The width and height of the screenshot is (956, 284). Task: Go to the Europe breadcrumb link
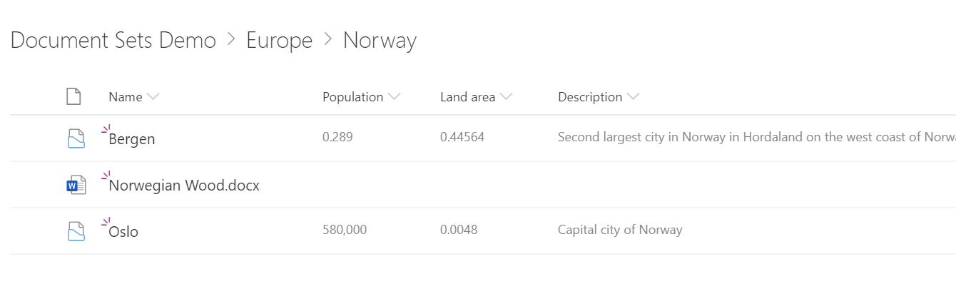280,41
